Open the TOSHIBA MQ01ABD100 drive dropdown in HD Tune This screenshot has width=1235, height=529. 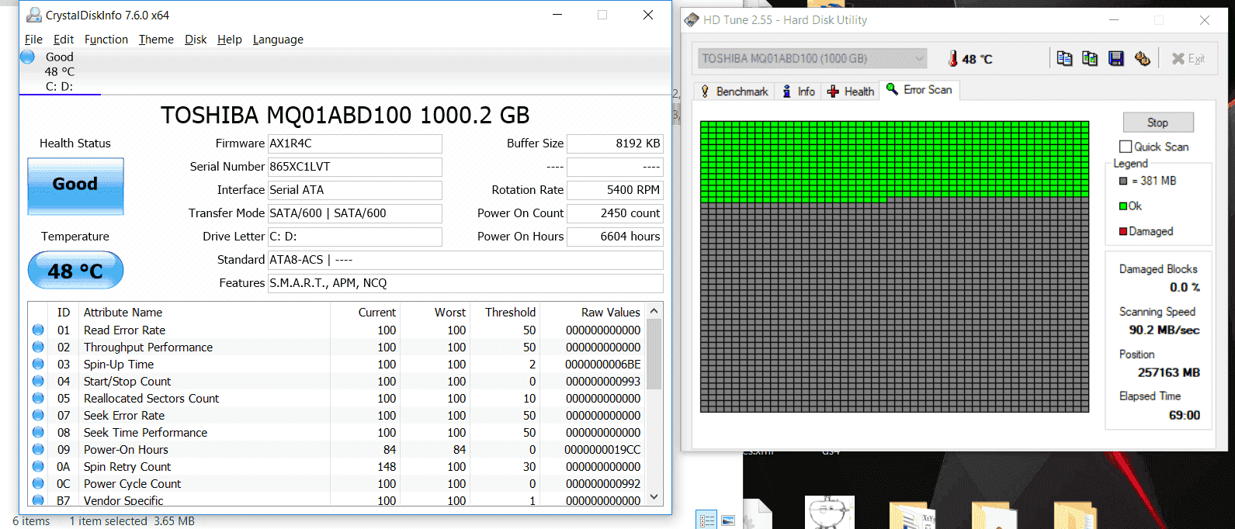pyautogui.click(x=813, y=58)
